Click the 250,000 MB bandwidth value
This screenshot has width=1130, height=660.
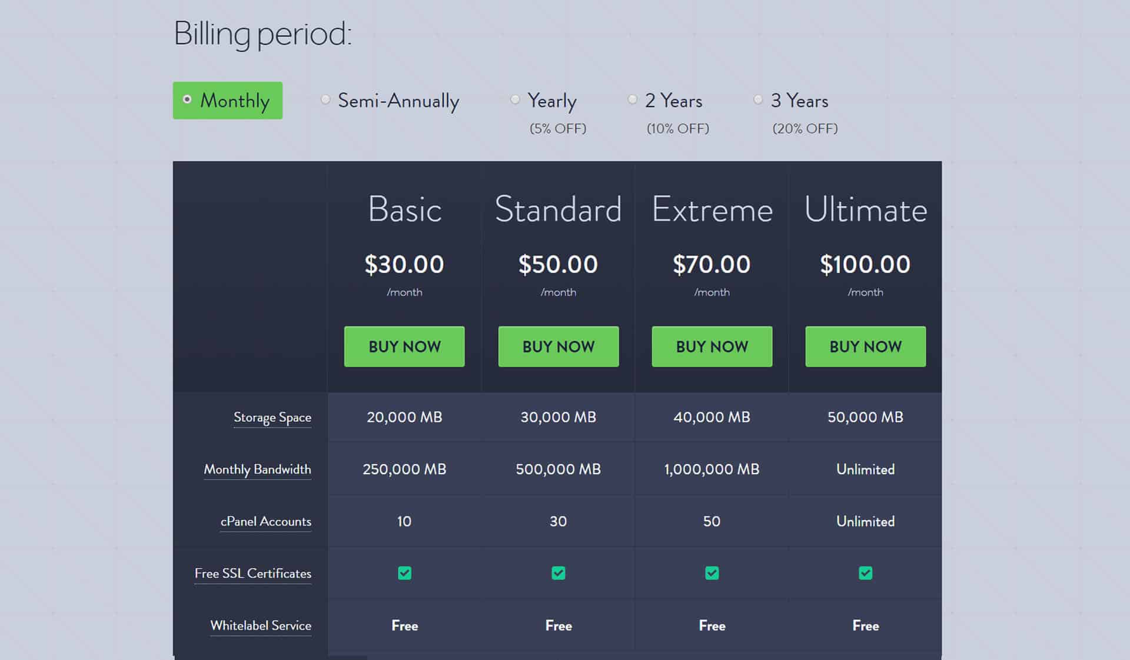404,469
